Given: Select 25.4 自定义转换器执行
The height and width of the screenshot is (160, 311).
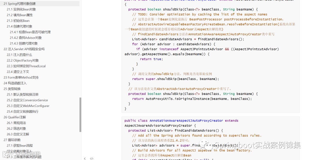Looking at the screenshot, I should pos(23,112).
